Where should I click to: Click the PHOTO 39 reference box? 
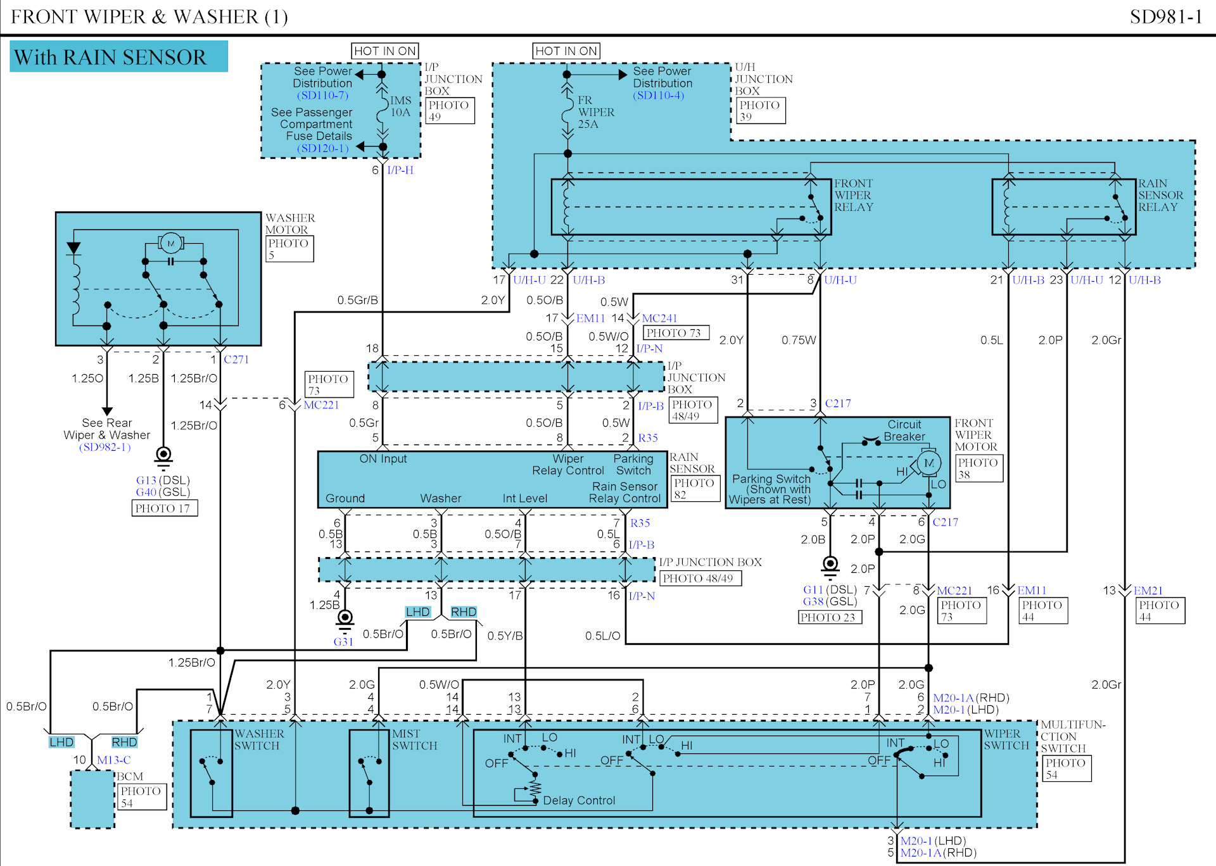tap(761, 111)
